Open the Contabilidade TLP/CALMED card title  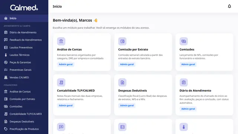tap(76, 90)
